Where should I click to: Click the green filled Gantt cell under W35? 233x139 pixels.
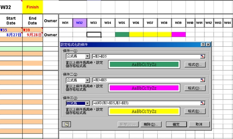122,34
